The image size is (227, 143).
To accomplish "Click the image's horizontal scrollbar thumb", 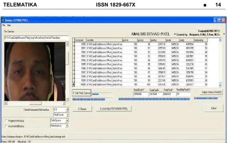I will pos(36,103).
